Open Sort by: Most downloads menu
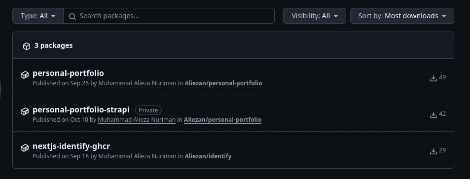Viewport: 470px width, 179px height. coord(402,16)
